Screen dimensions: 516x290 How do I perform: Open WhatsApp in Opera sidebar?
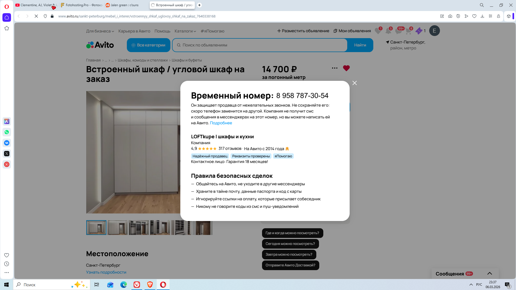(7, 132)
